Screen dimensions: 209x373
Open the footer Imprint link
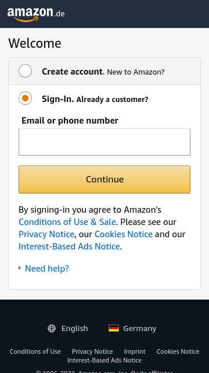click(x=135, y=351)
